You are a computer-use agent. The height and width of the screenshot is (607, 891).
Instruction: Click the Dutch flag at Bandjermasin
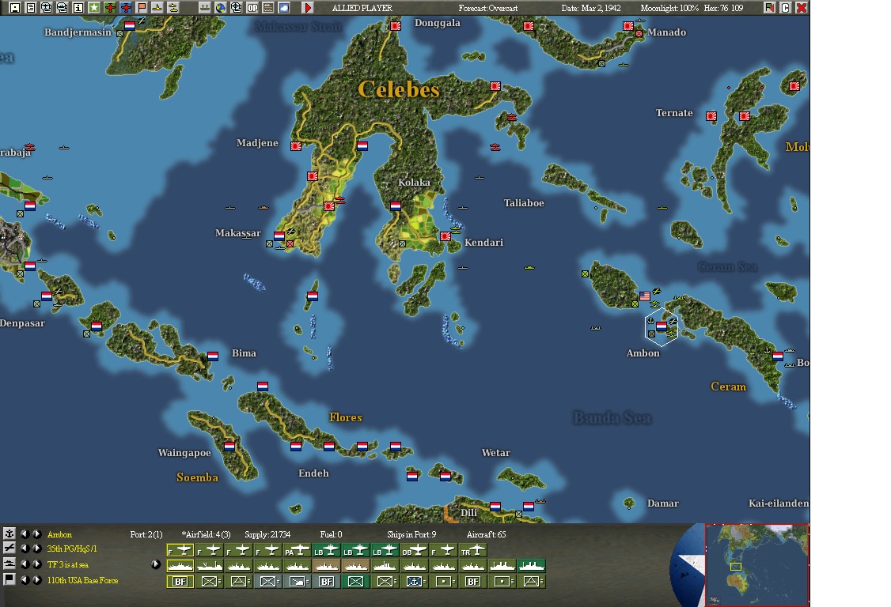(130, 25)
